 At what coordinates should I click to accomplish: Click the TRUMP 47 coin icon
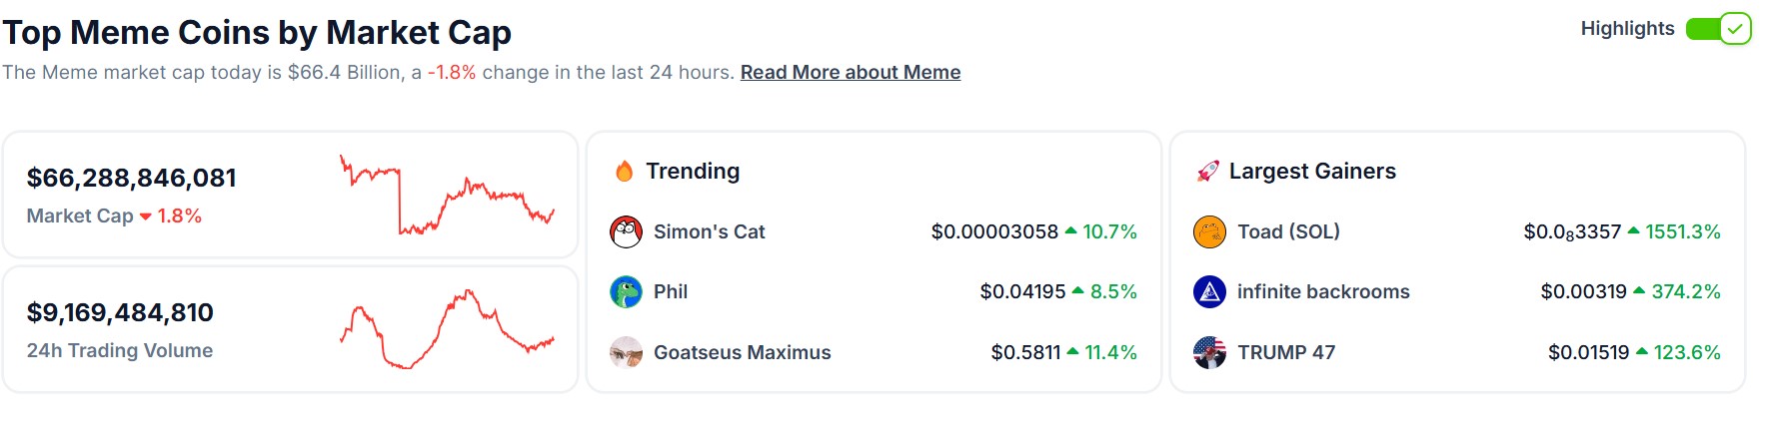1209,352
